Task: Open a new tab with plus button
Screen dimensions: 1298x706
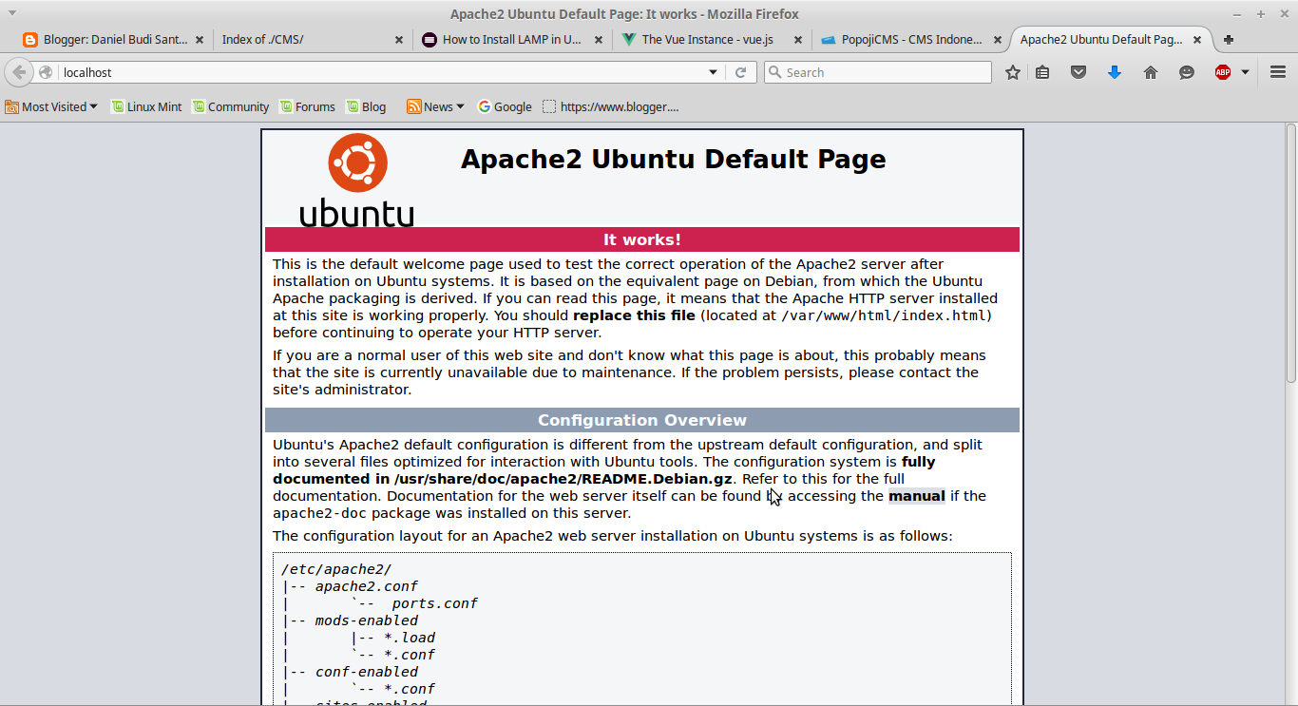Action: [1229, 40]
